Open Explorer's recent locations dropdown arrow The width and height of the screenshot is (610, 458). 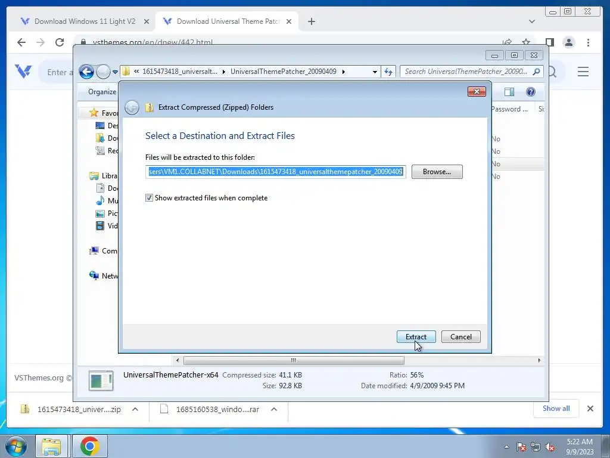(115, 72)
